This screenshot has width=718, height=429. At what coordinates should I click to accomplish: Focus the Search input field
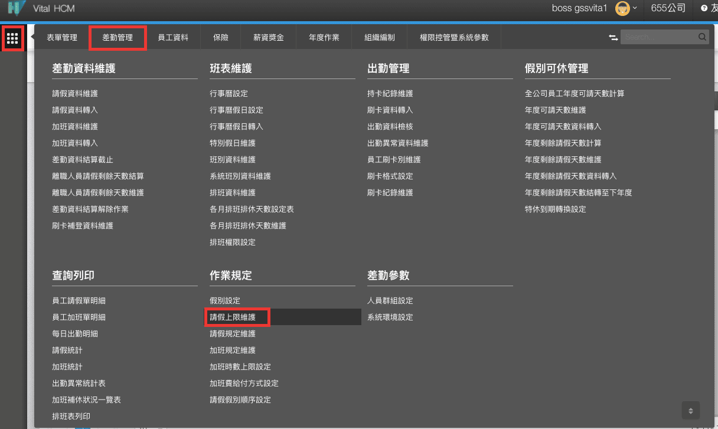[x=658, y=37]
